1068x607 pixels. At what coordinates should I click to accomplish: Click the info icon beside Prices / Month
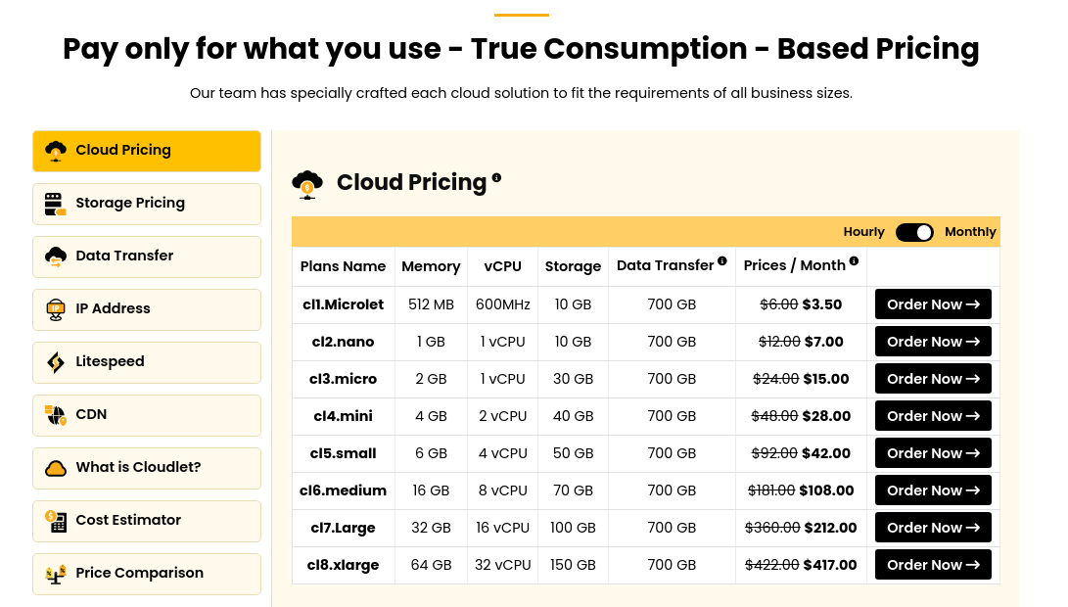pos(853,260)
